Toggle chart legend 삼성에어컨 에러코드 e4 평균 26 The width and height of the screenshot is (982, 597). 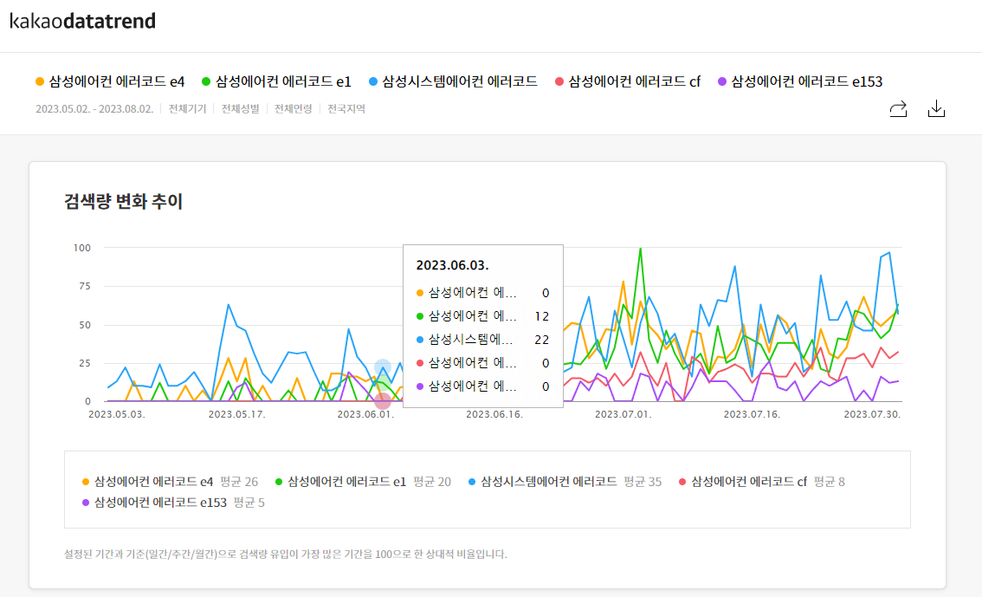click(171, 482)
